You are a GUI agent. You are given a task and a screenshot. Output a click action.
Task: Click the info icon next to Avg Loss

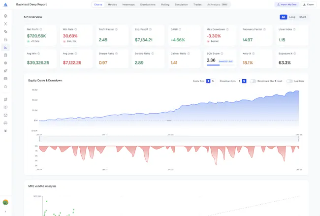pyautogui.click(x=76, y=54)
